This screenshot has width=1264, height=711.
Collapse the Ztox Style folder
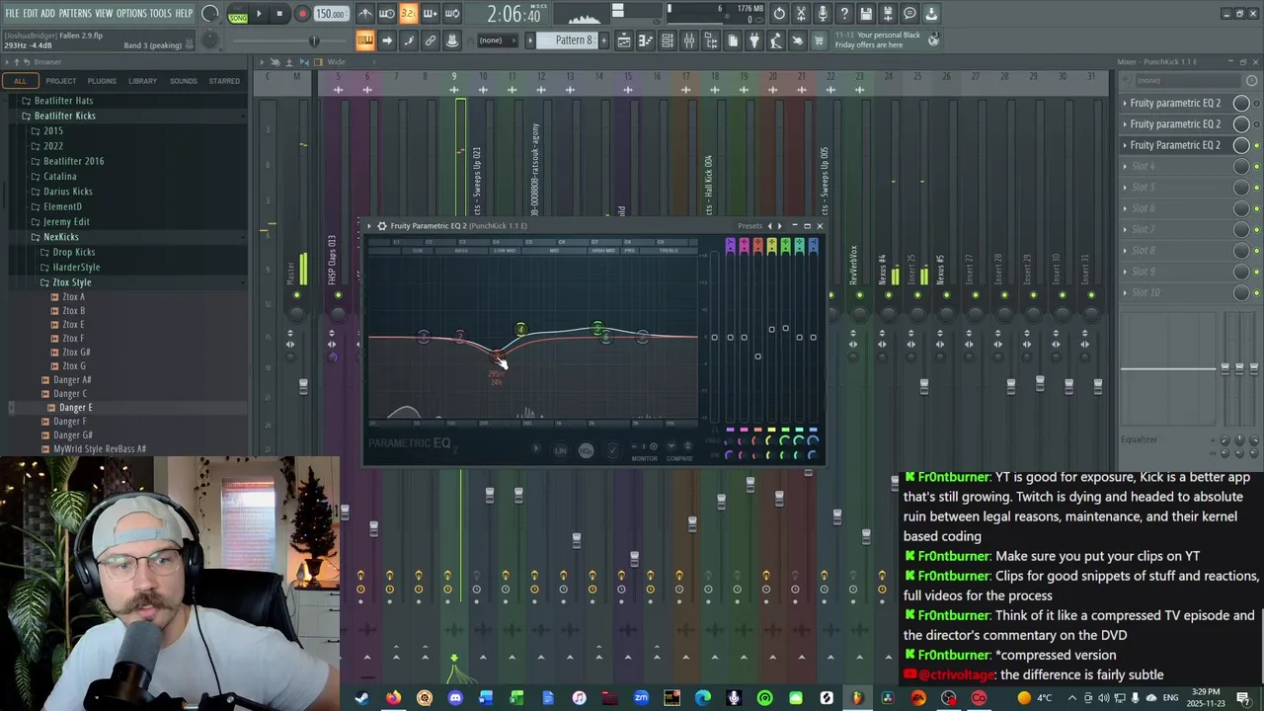[x=71, y=282]
